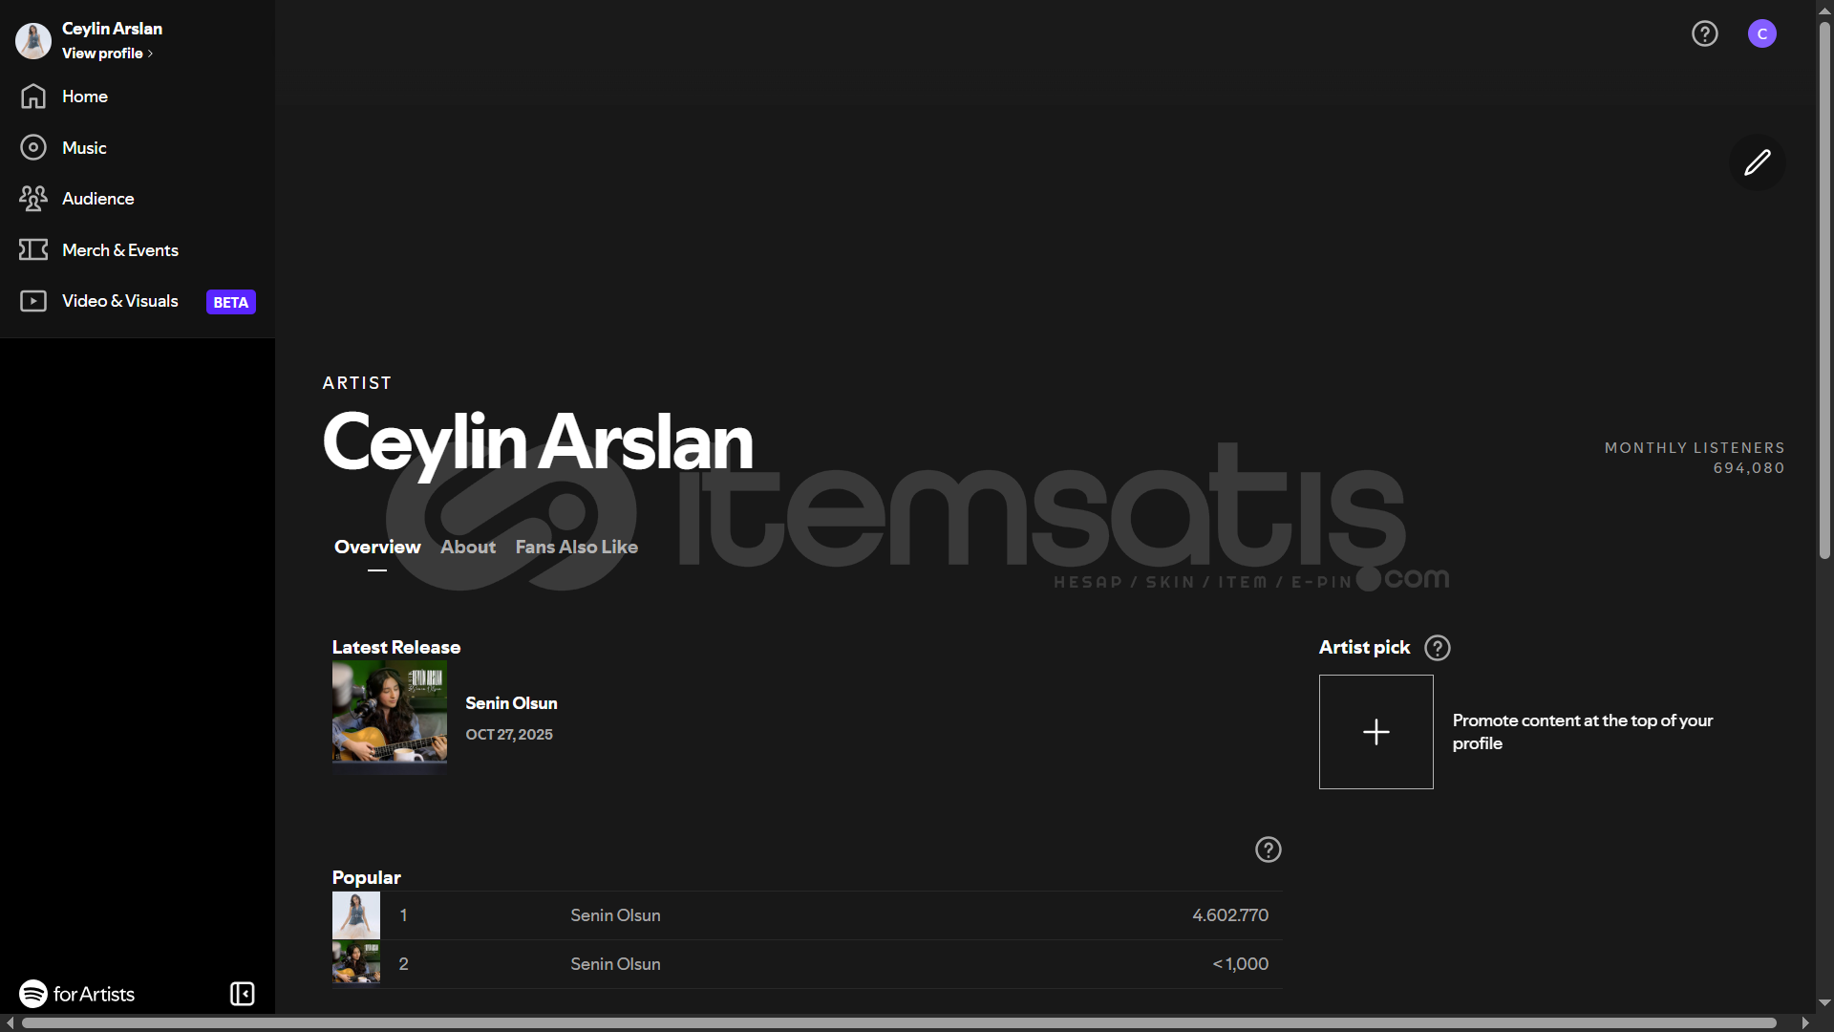The width and height of the screenshot is (1834, 1032).
Task: Click the Home icon in sidebar
Action: (x=33, y=97)
